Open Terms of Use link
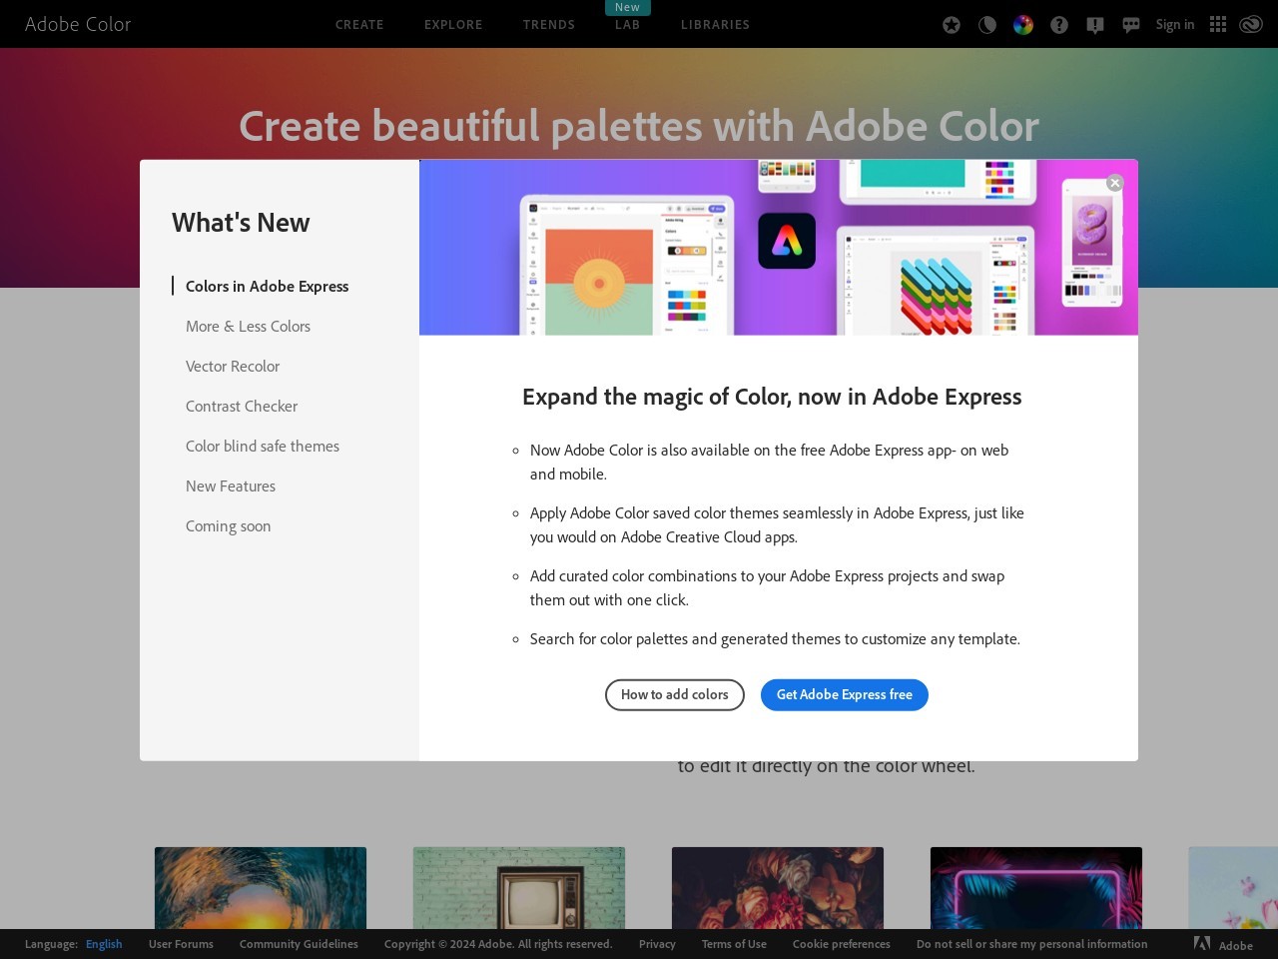The image size is (1278, 959). tap(734, 944)
